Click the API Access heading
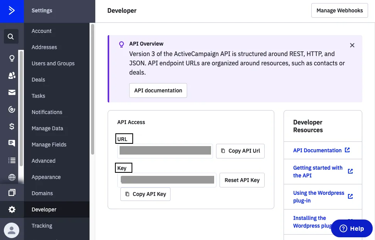Viewport: 375px width, 240px height. click(131, 122)
